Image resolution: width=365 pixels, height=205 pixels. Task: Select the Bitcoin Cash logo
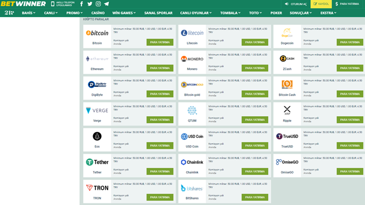coord(287,84)
